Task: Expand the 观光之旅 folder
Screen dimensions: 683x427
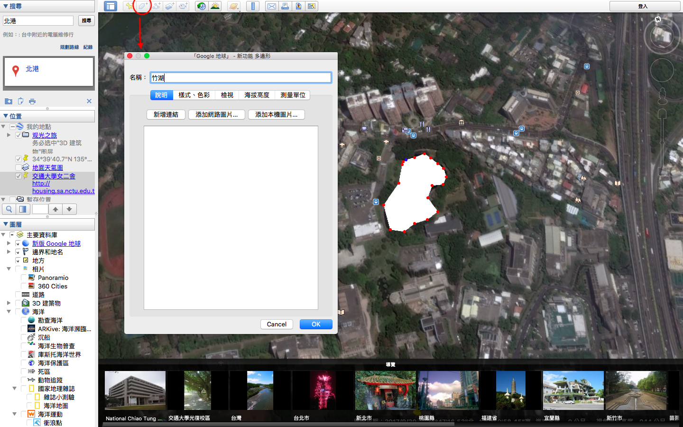Action: (x=9, y=135)
